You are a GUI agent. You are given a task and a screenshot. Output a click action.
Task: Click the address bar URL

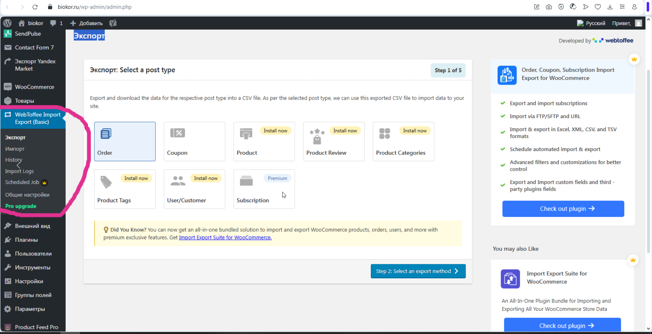(95, 7)
